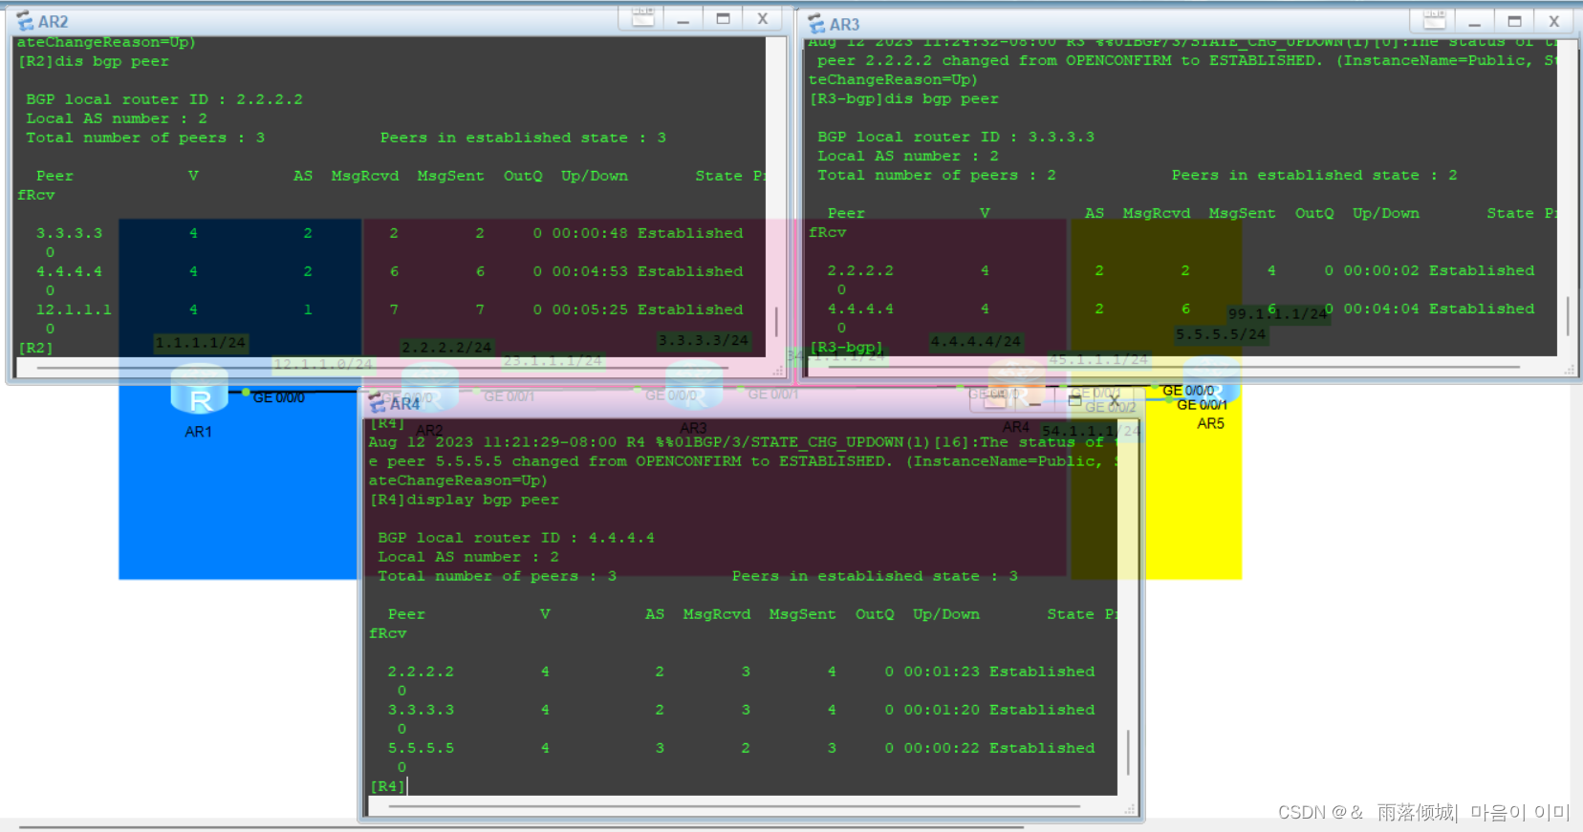Click the AR4 horizontal scrollbar

click(734, 806)
